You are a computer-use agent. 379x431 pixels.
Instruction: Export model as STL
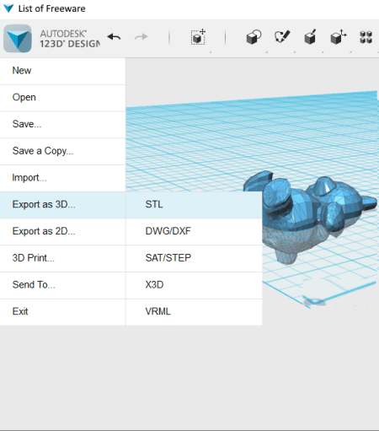coord(194,205)
